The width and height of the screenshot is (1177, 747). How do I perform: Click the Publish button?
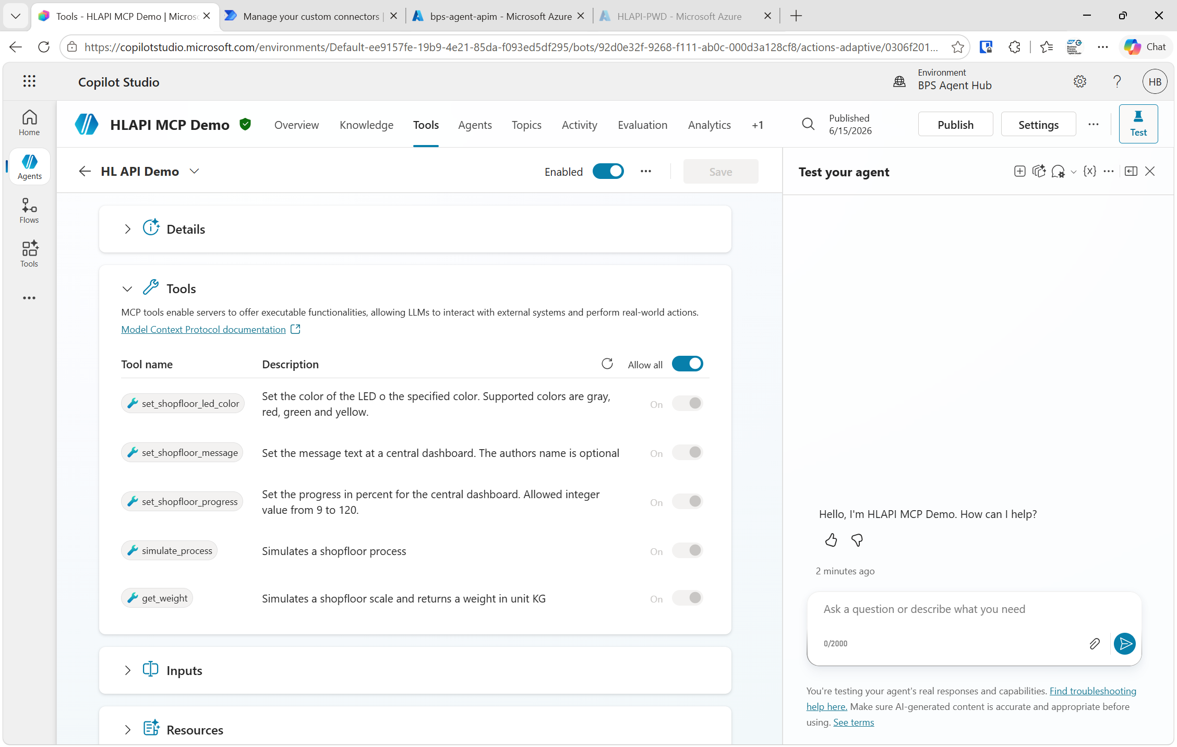955,124
